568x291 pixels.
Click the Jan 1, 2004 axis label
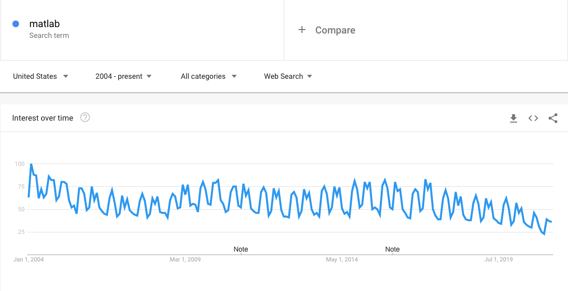pyautogui.click(x=28, y=259)
